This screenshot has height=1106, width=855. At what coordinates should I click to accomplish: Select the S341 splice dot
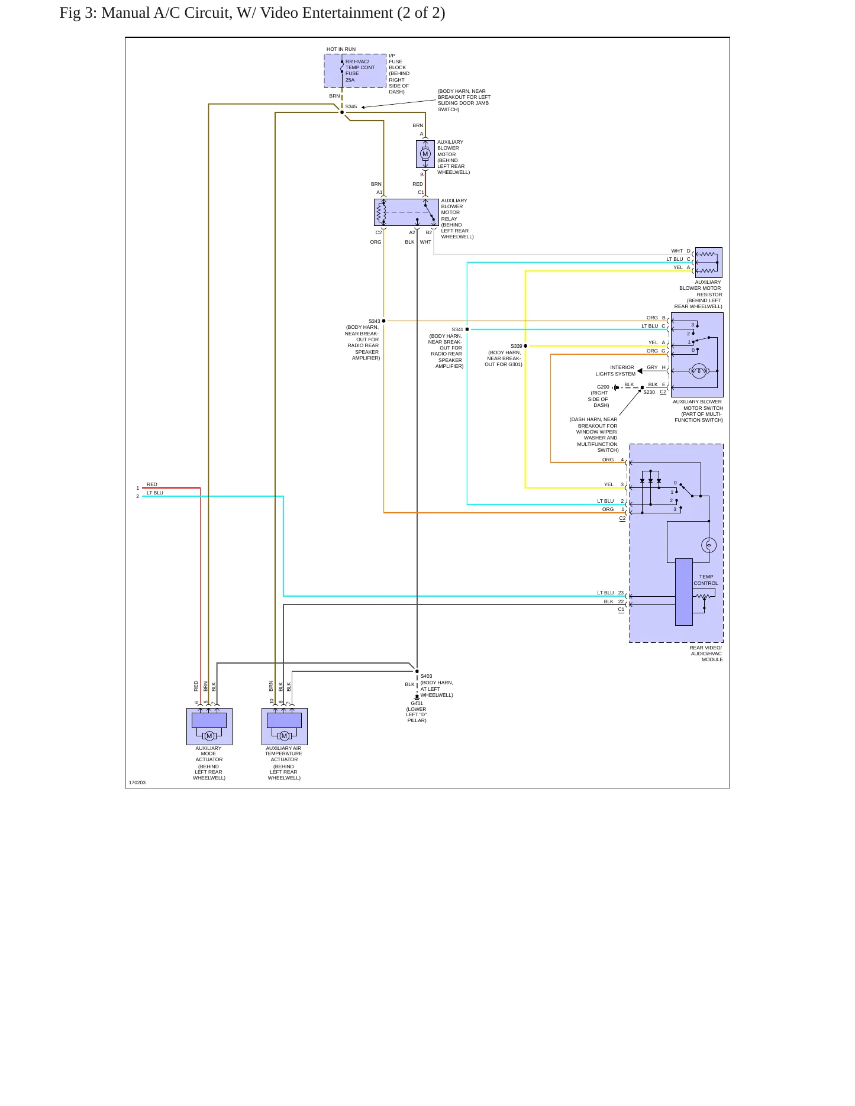[467, 329]
